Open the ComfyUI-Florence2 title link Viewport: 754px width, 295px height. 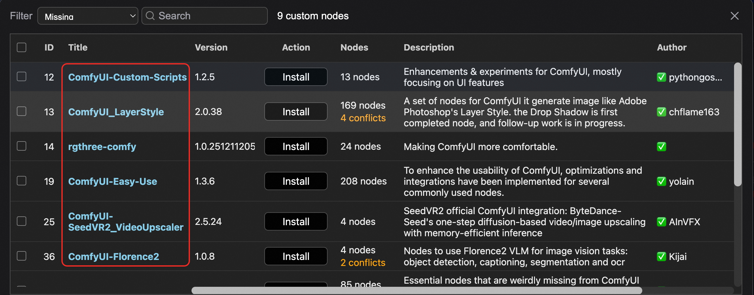coord(114,256)
